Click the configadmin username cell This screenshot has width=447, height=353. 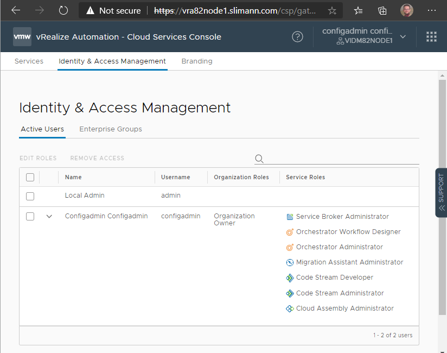coord(181,216)
